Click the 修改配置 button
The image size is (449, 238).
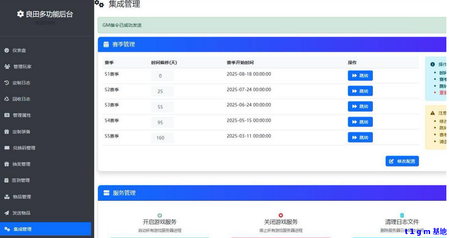coord(402,161)
